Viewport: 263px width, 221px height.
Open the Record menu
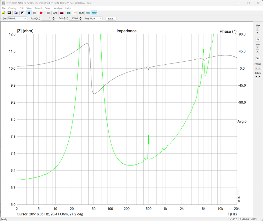click(38, 8)
